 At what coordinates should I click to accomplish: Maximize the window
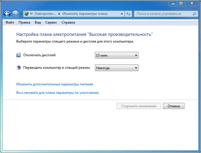pyautogui.click(x=181, y=3)
